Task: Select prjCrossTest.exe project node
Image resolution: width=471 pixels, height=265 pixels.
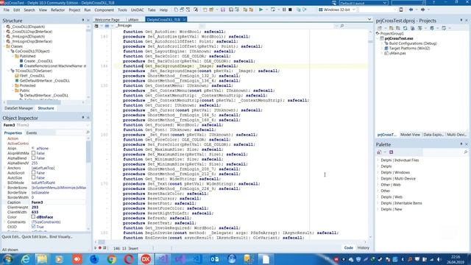Action: [399, 38]
